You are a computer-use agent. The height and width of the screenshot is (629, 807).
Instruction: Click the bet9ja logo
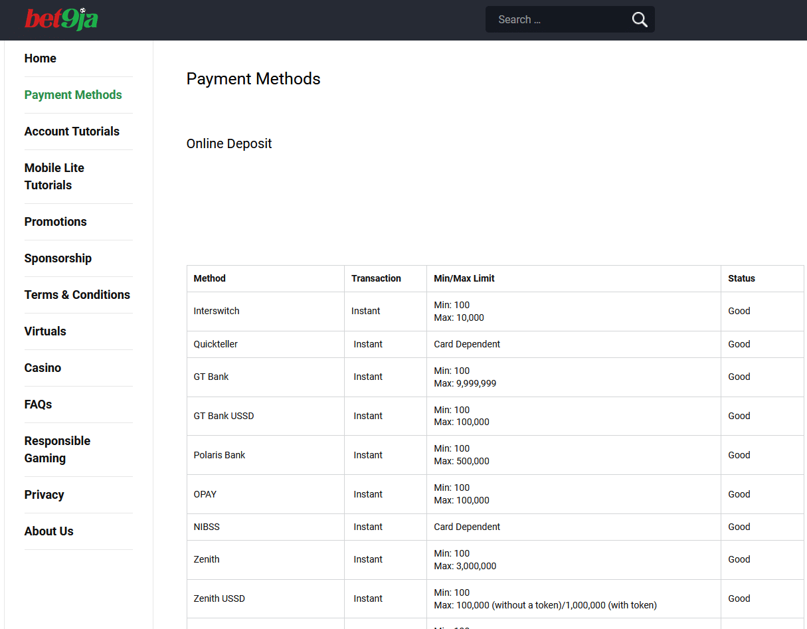click(x=61, y=19)
